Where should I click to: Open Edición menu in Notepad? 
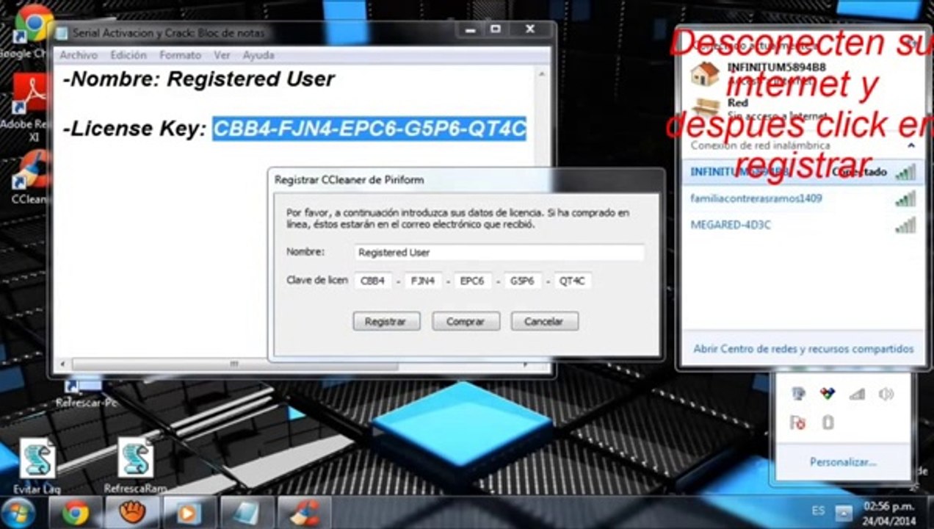click(128, 55)
